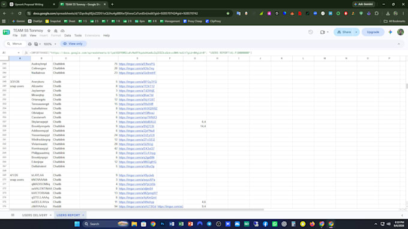Open the ChatGpt bookmark
408x229 pixels.
click(35, 22)
